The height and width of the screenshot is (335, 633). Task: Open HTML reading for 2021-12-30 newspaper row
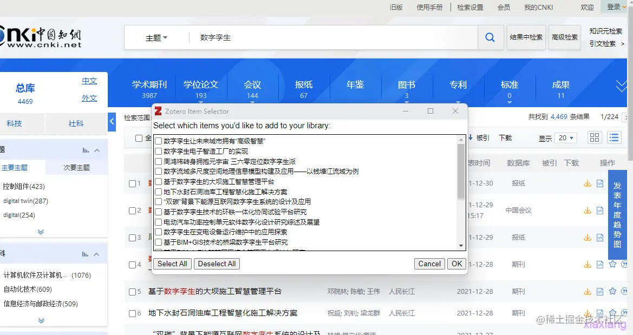pyautogui.click(x=600, y=183)
